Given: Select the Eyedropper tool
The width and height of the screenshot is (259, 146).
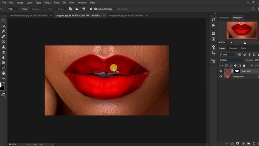Looking at the screenshot, I should pyautogui.click(x=3, y=31).
